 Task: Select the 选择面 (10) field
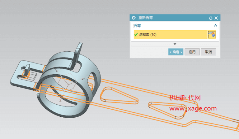[x=170, y=35]
